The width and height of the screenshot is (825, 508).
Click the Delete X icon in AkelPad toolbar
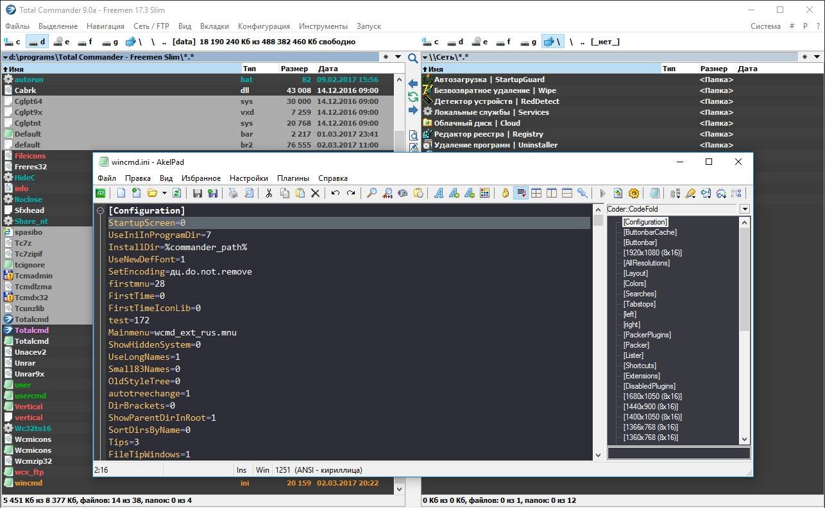pos(315,193)
